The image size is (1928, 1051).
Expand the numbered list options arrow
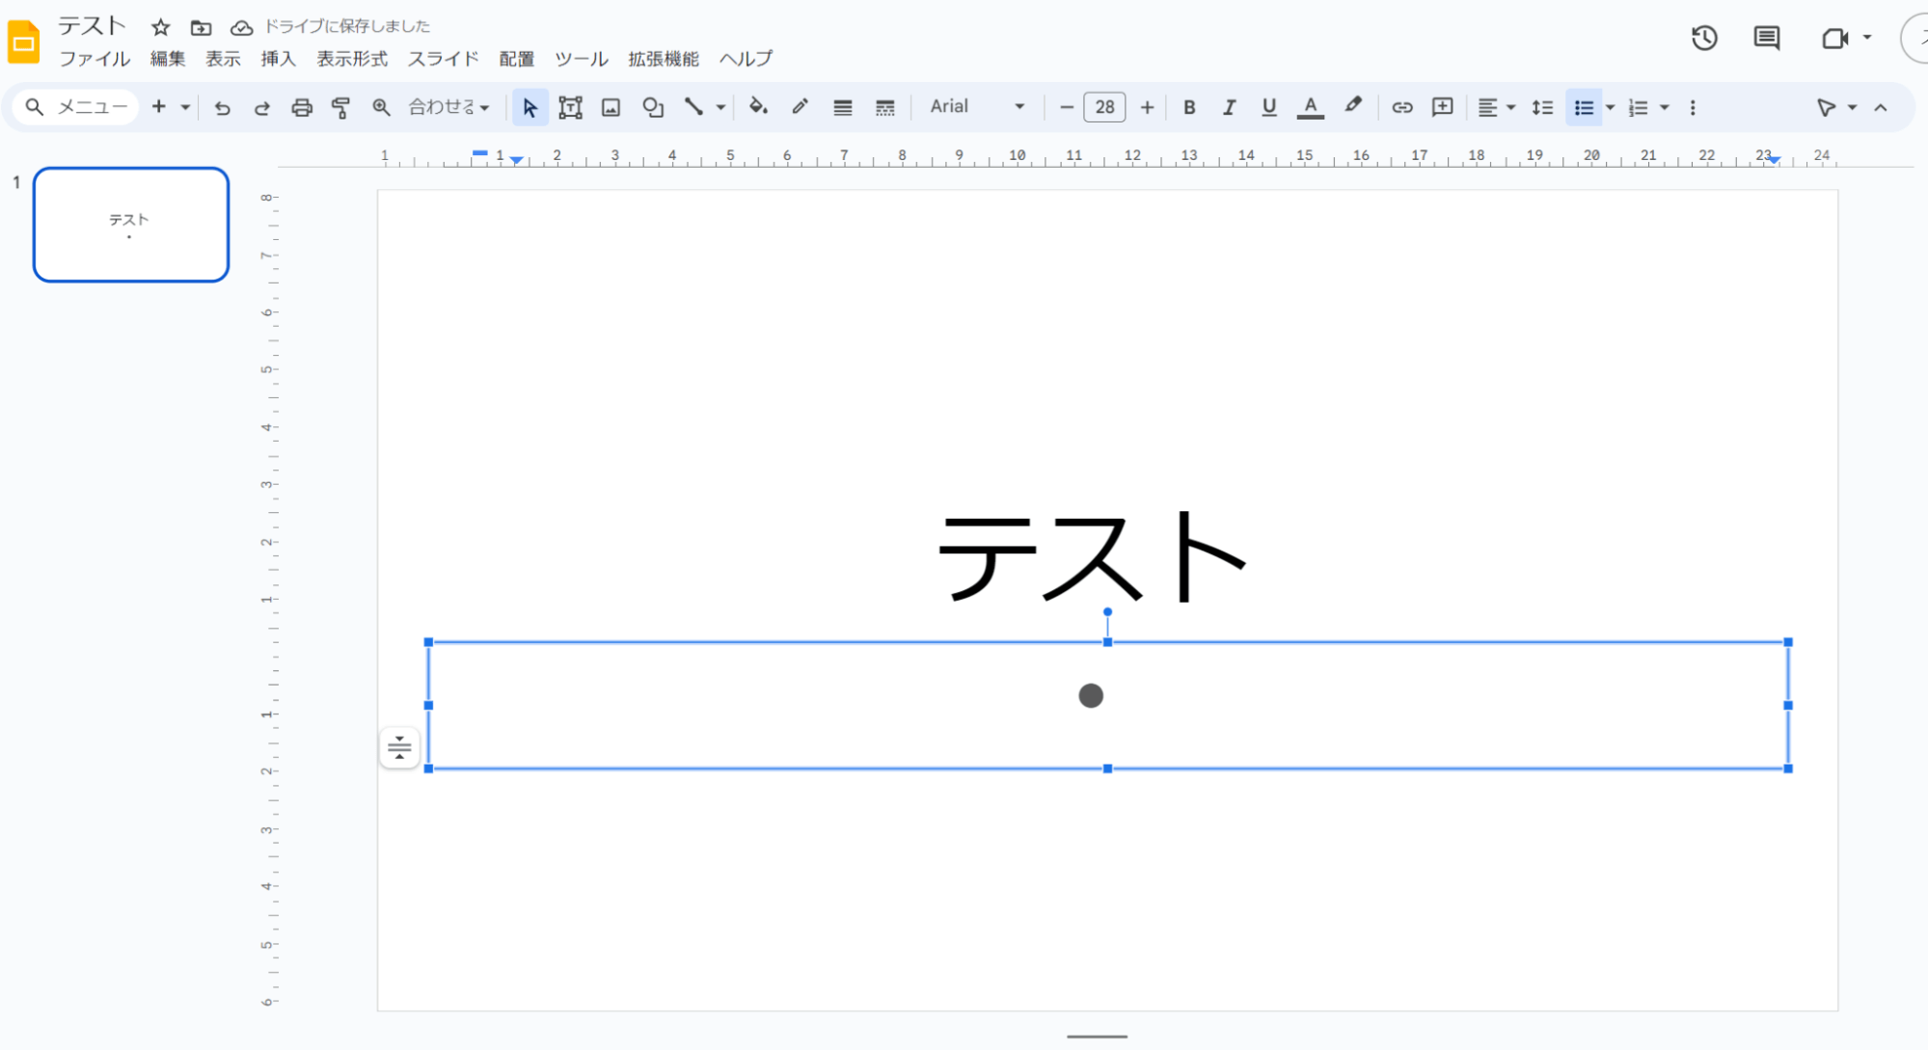point(1665,107)
